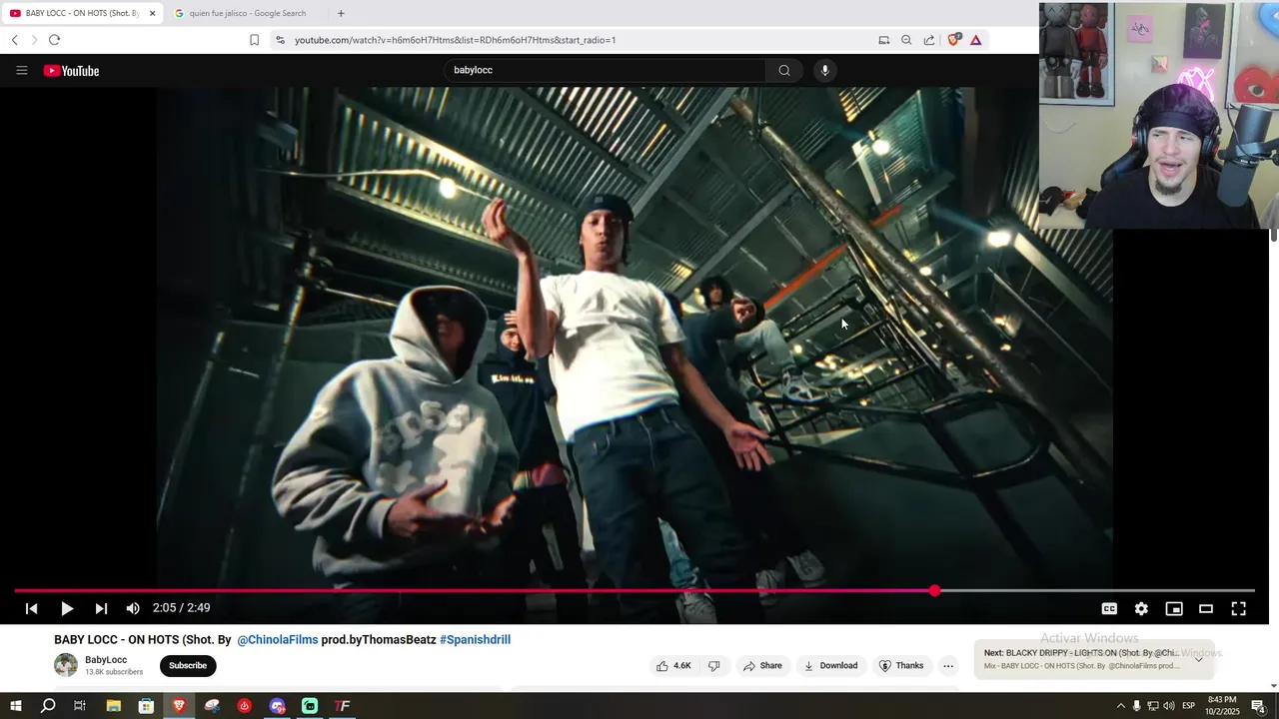Open the YouTube guide hamburger menu
The height and width of the screenshot is (719, 1279).
(x=21, y=71)
